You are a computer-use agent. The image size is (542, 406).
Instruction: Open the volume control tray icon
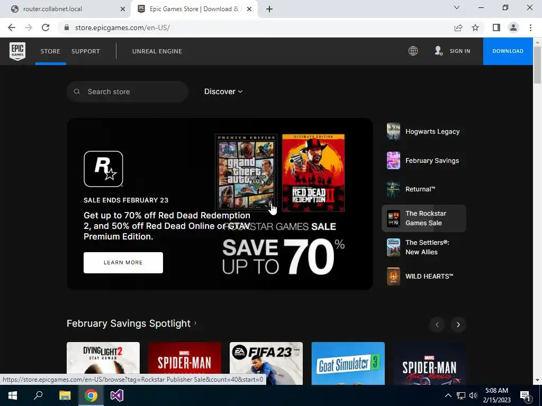click(473, 395)
